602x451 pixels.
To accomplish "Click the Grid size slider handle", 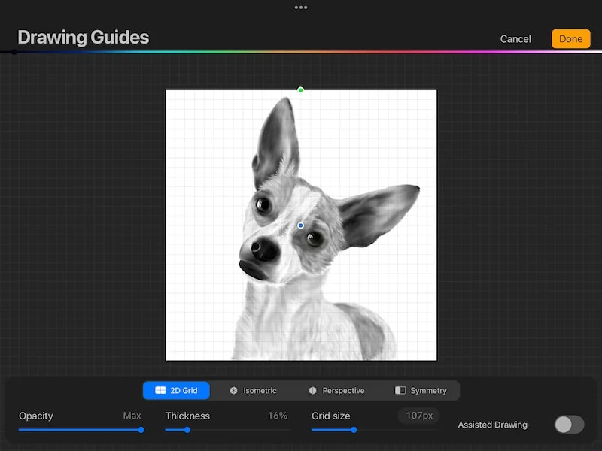I will (354, 430).
